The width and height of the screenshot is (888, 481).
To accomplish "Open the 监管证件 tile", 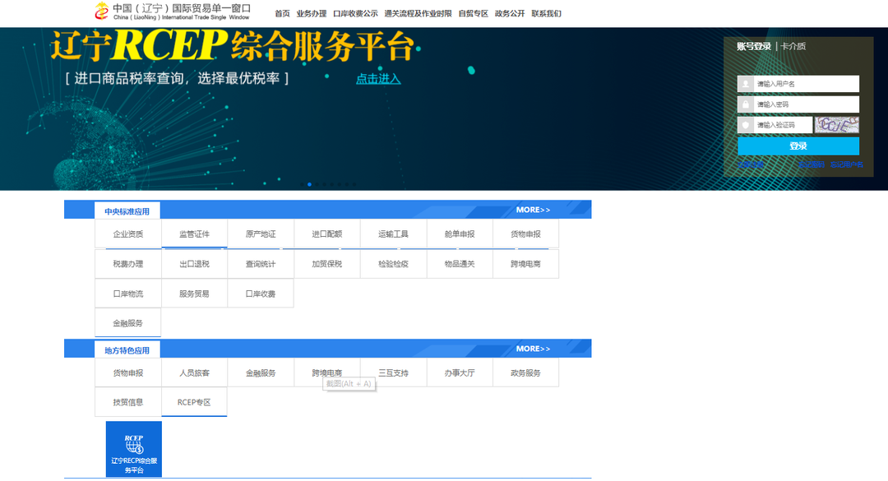I will [x=194, y=234].
